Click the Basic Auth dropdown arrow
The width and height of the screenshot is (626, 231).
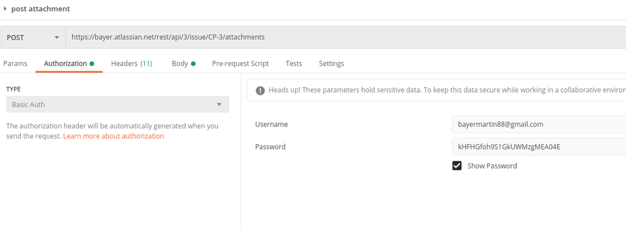tap(219, 105)
